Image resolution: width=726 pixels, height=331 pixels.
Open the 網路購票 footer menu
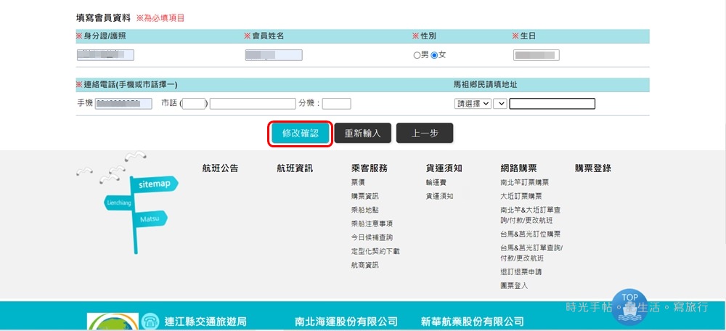(x=518, y=168)
